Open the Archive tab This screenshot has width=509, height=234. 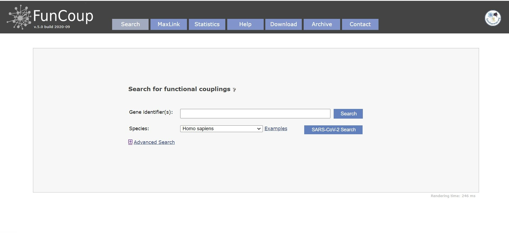322,24
